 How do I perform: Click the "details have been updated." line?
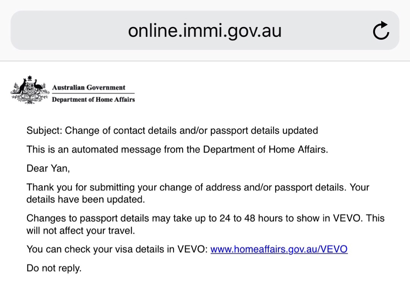point(85,199)
